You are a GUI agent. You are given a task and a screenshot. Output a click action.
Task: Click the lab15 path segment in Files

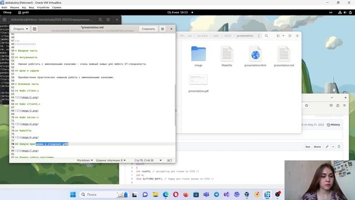(227, 36)
